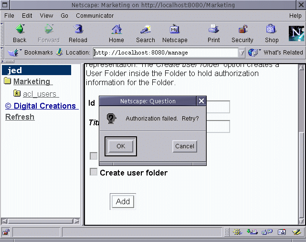Click the sidebar scroll left arrow
Image resolution: width=306 pixels, height=242 pixels.
4,221
